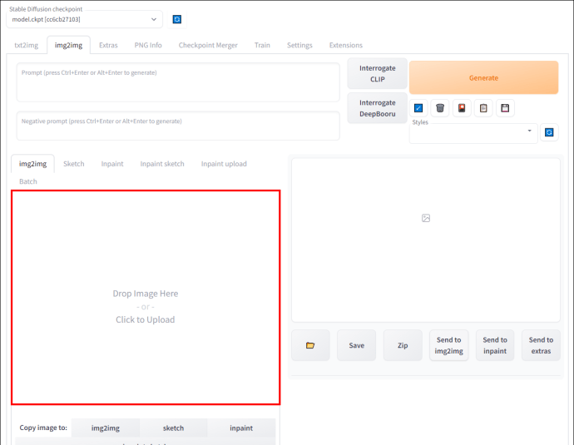Copy image to sketch button

173,428
